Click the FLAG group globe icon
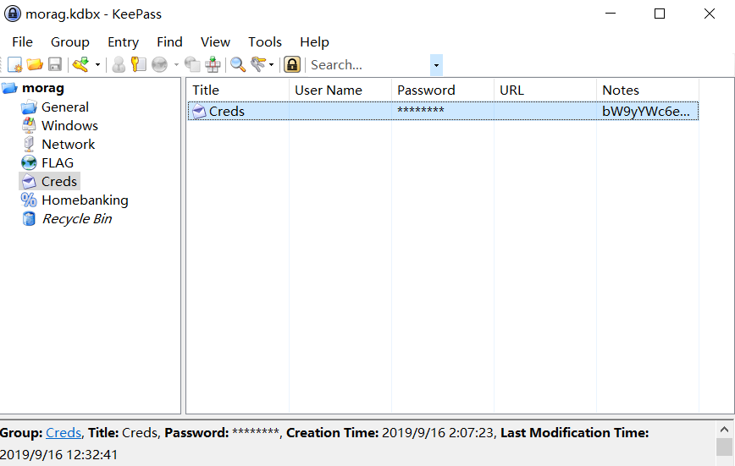This screenshot has width=735, height=466. (29, 163)
